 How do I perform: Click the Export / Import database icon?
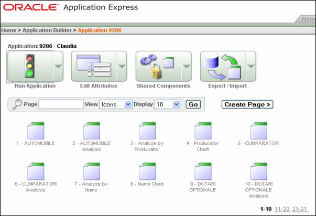(222, 67)
